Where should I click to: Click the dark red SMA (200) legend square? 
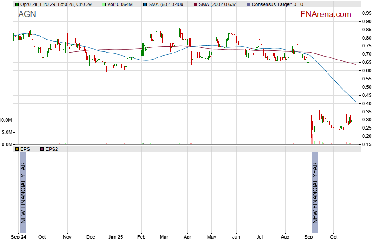click(x=196, y=4)
